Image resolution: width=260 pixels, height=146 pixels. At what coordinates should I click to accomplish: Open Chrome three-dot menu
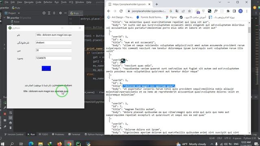coord(247,11)
